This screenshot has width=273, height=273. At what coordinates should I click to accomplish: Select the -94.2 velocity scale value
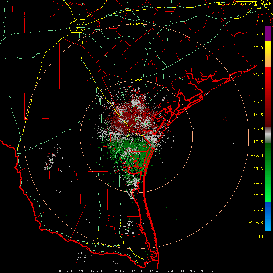257,209
